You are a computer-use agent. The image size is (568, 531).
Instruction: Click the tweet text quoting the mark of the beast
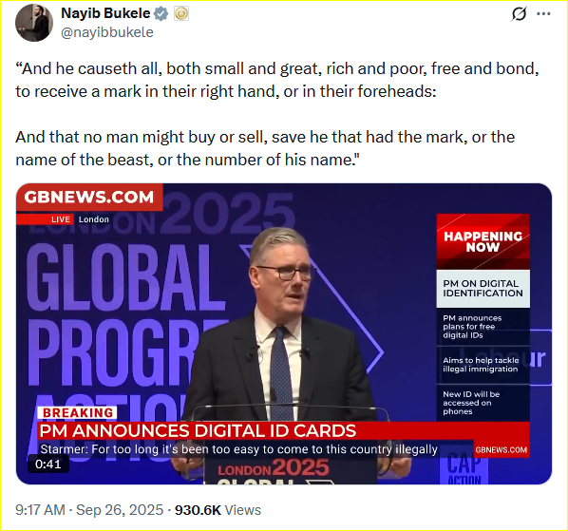[x=277, y=114]
